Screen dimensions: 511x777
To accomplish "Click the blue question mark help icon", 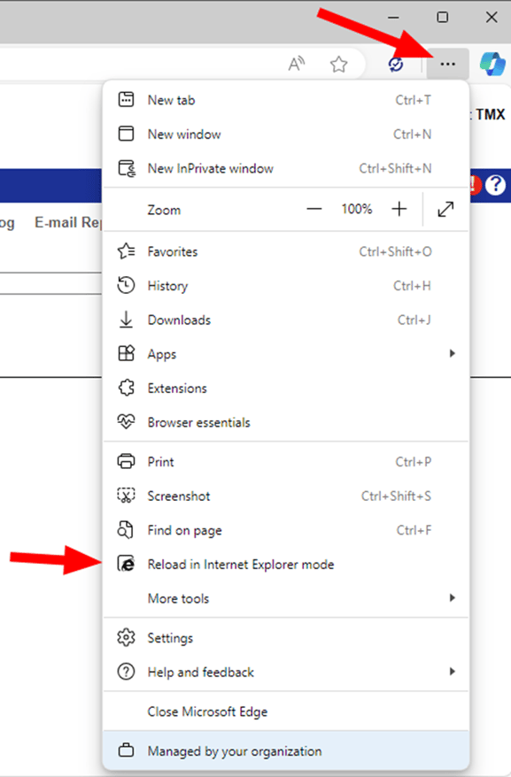I will 495,185.
